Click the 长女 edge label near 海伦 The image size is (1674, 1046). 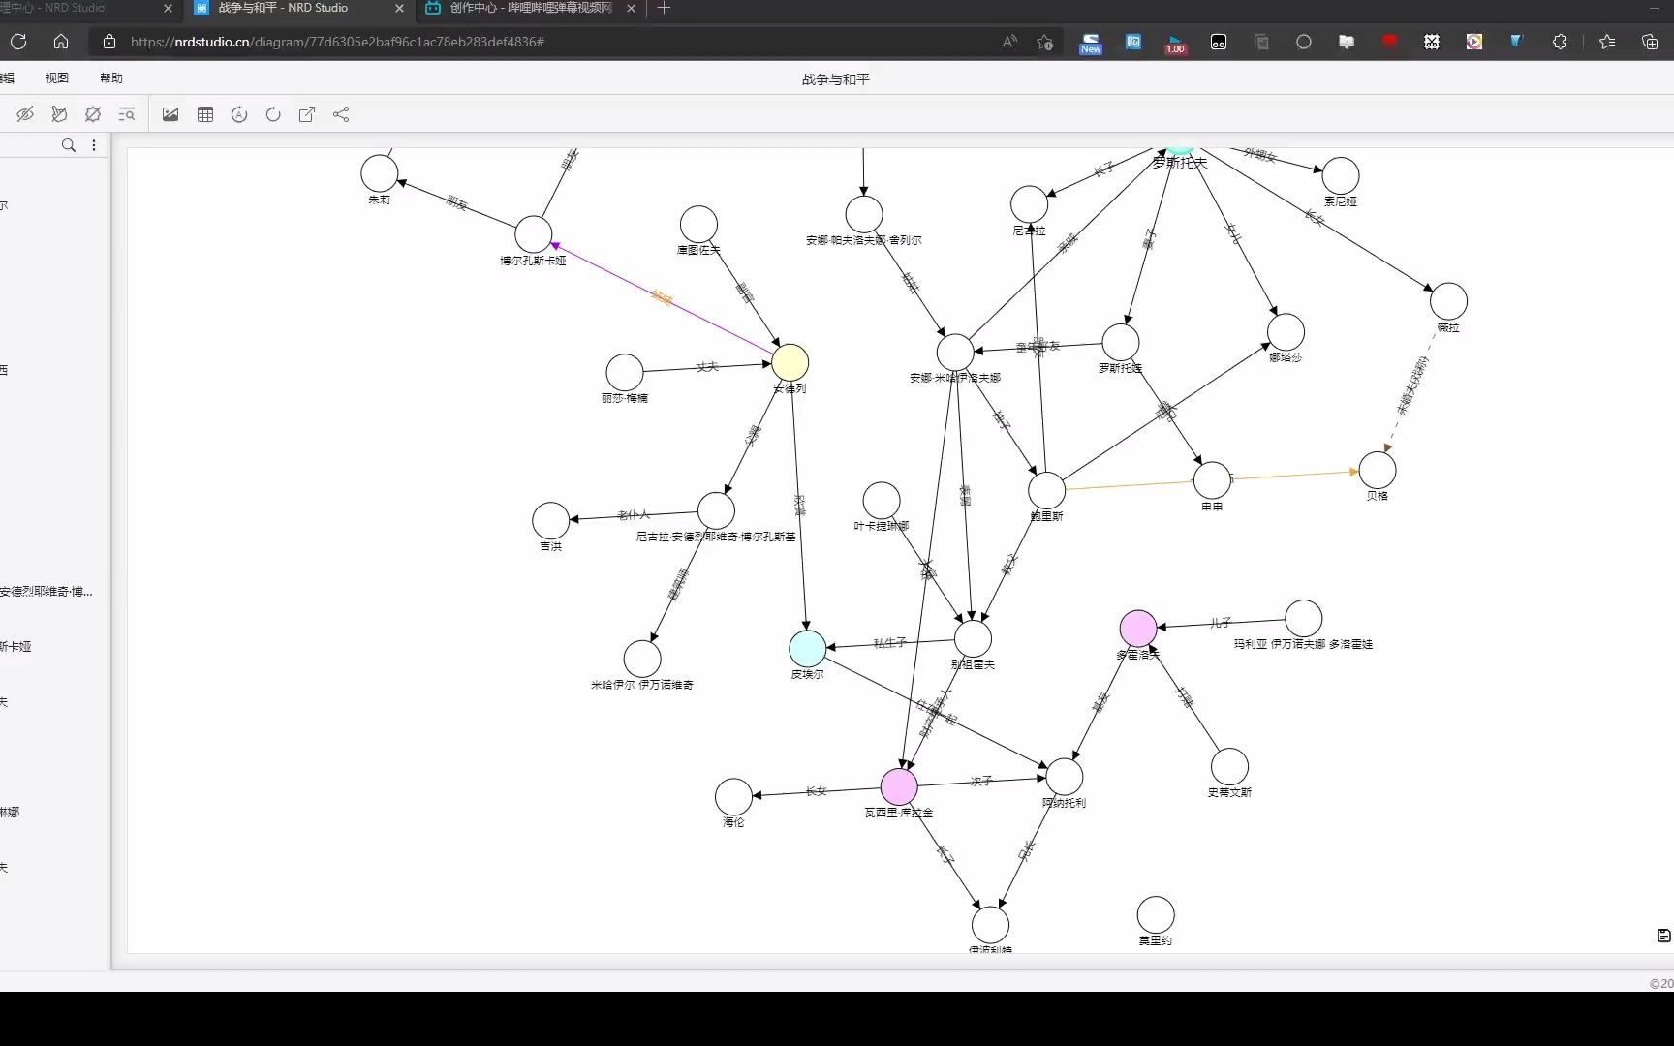pos(817,791)
